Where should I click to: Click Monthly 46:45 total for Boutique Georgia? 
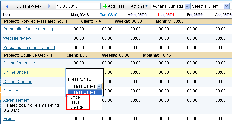[x=166, y=55]
